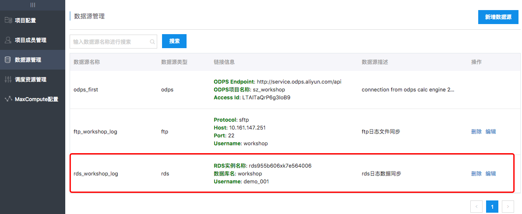Click the scheduling resource sliders icon
The image size is (522, 214).
pos(8,79)
